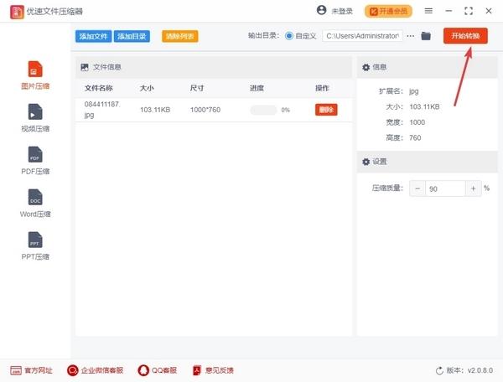The image size is (503, 382).
Task: Maximize the window with fullscreen icon
Action: pos(469,11)
